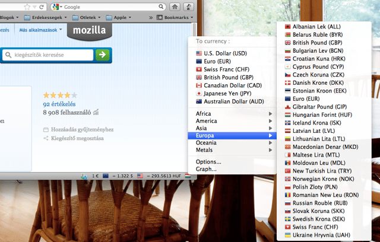The image size is (380, 242).
Task: Choose Gibraltar Pound (GIP)
Action: 324,107
